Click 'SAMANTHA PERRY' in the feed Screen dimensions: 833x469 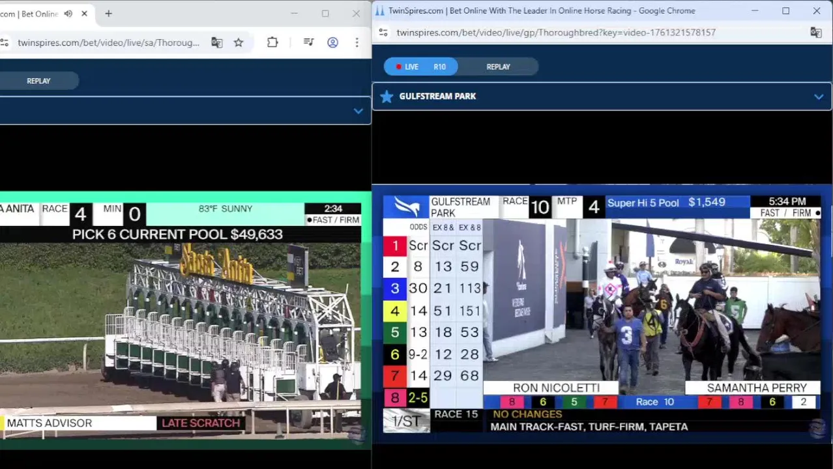[x=757, y=388]
